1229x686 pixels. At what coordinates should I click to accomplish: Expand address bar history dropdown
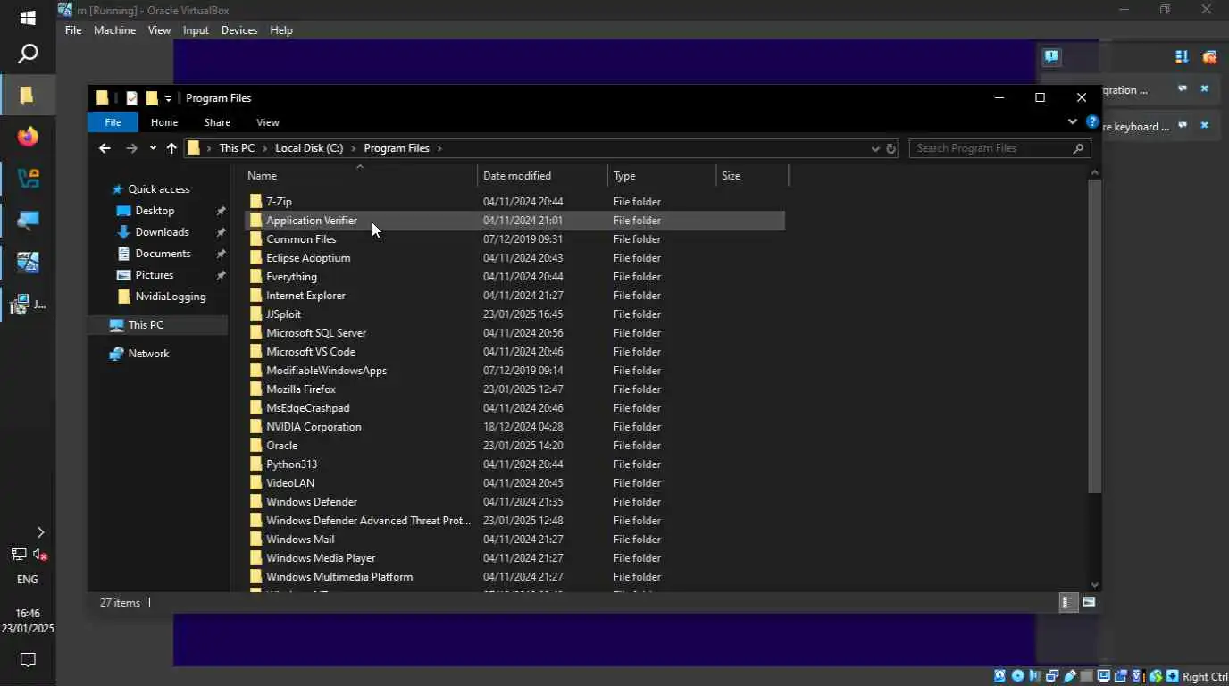875,148
